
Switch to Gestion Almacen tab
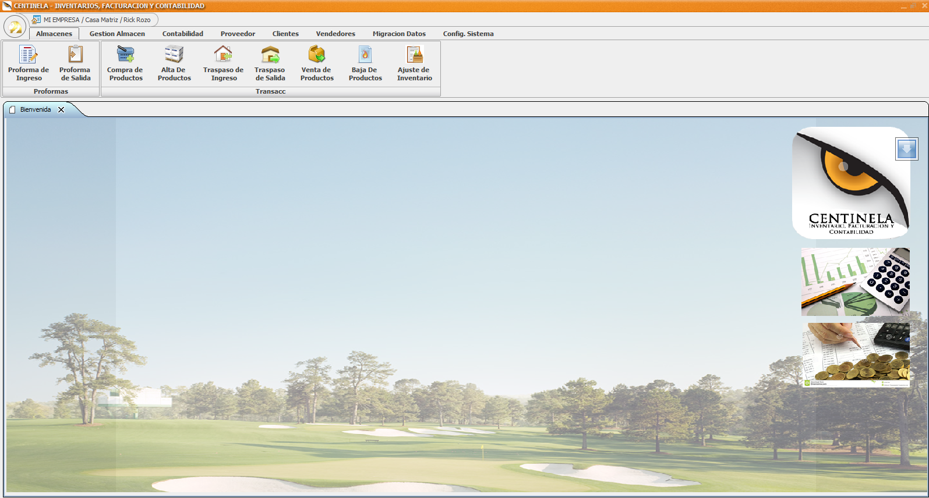(117, 34)
